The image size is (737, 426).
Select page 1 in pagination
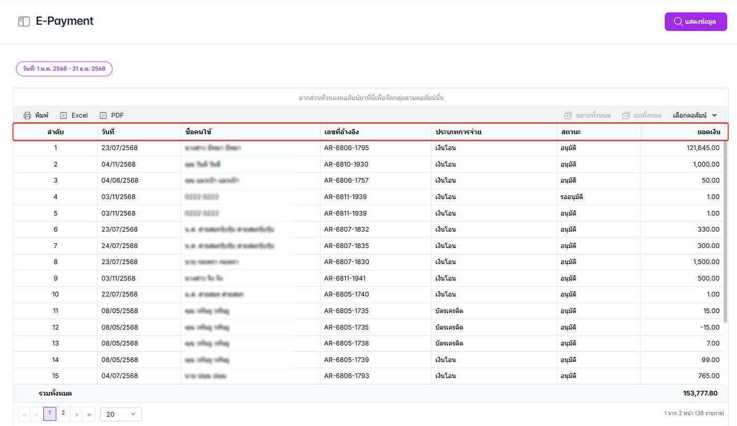(49, 413)
